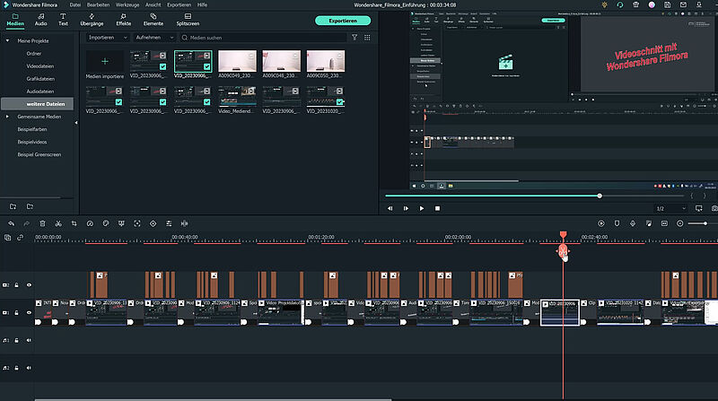This screenshot has width=718, height=401.
Task: Open the filter funnel in media panel
Action: (x=355, y=38)
